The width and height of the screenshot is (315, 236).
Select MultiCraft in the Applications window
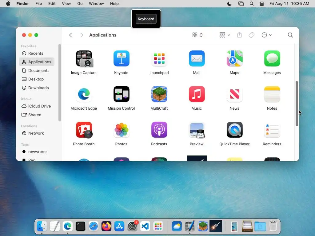[x=159, y=94]
